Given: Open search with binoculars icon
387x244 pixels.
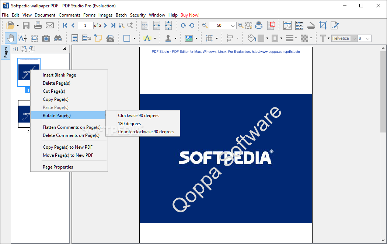Looking at the screenshot, I should tap(58, 38).
